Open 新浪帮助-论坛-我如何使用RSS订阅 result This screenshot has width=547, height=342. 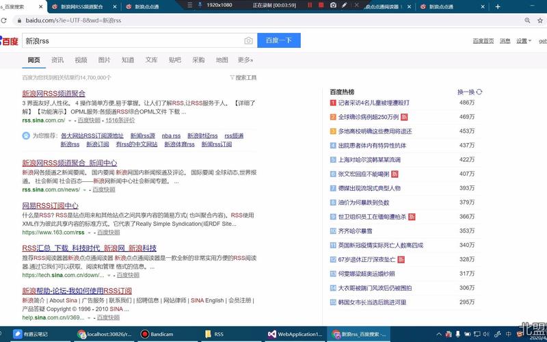[x=77, y=291]
